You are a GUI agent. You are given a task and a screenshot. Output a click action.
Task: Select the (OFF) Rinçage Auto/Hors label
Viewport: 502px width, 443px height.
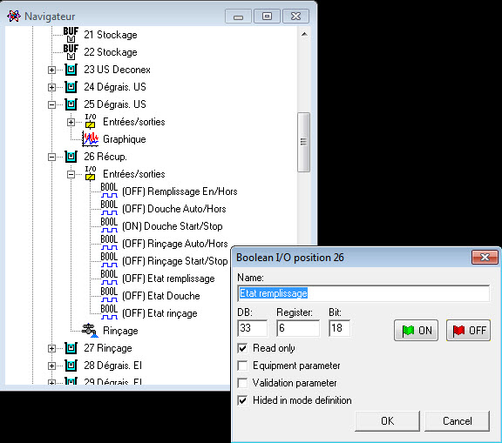point(175,244)
